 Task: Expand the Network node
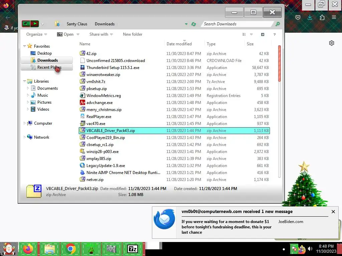pyautogui.click(x=24, y=137)
